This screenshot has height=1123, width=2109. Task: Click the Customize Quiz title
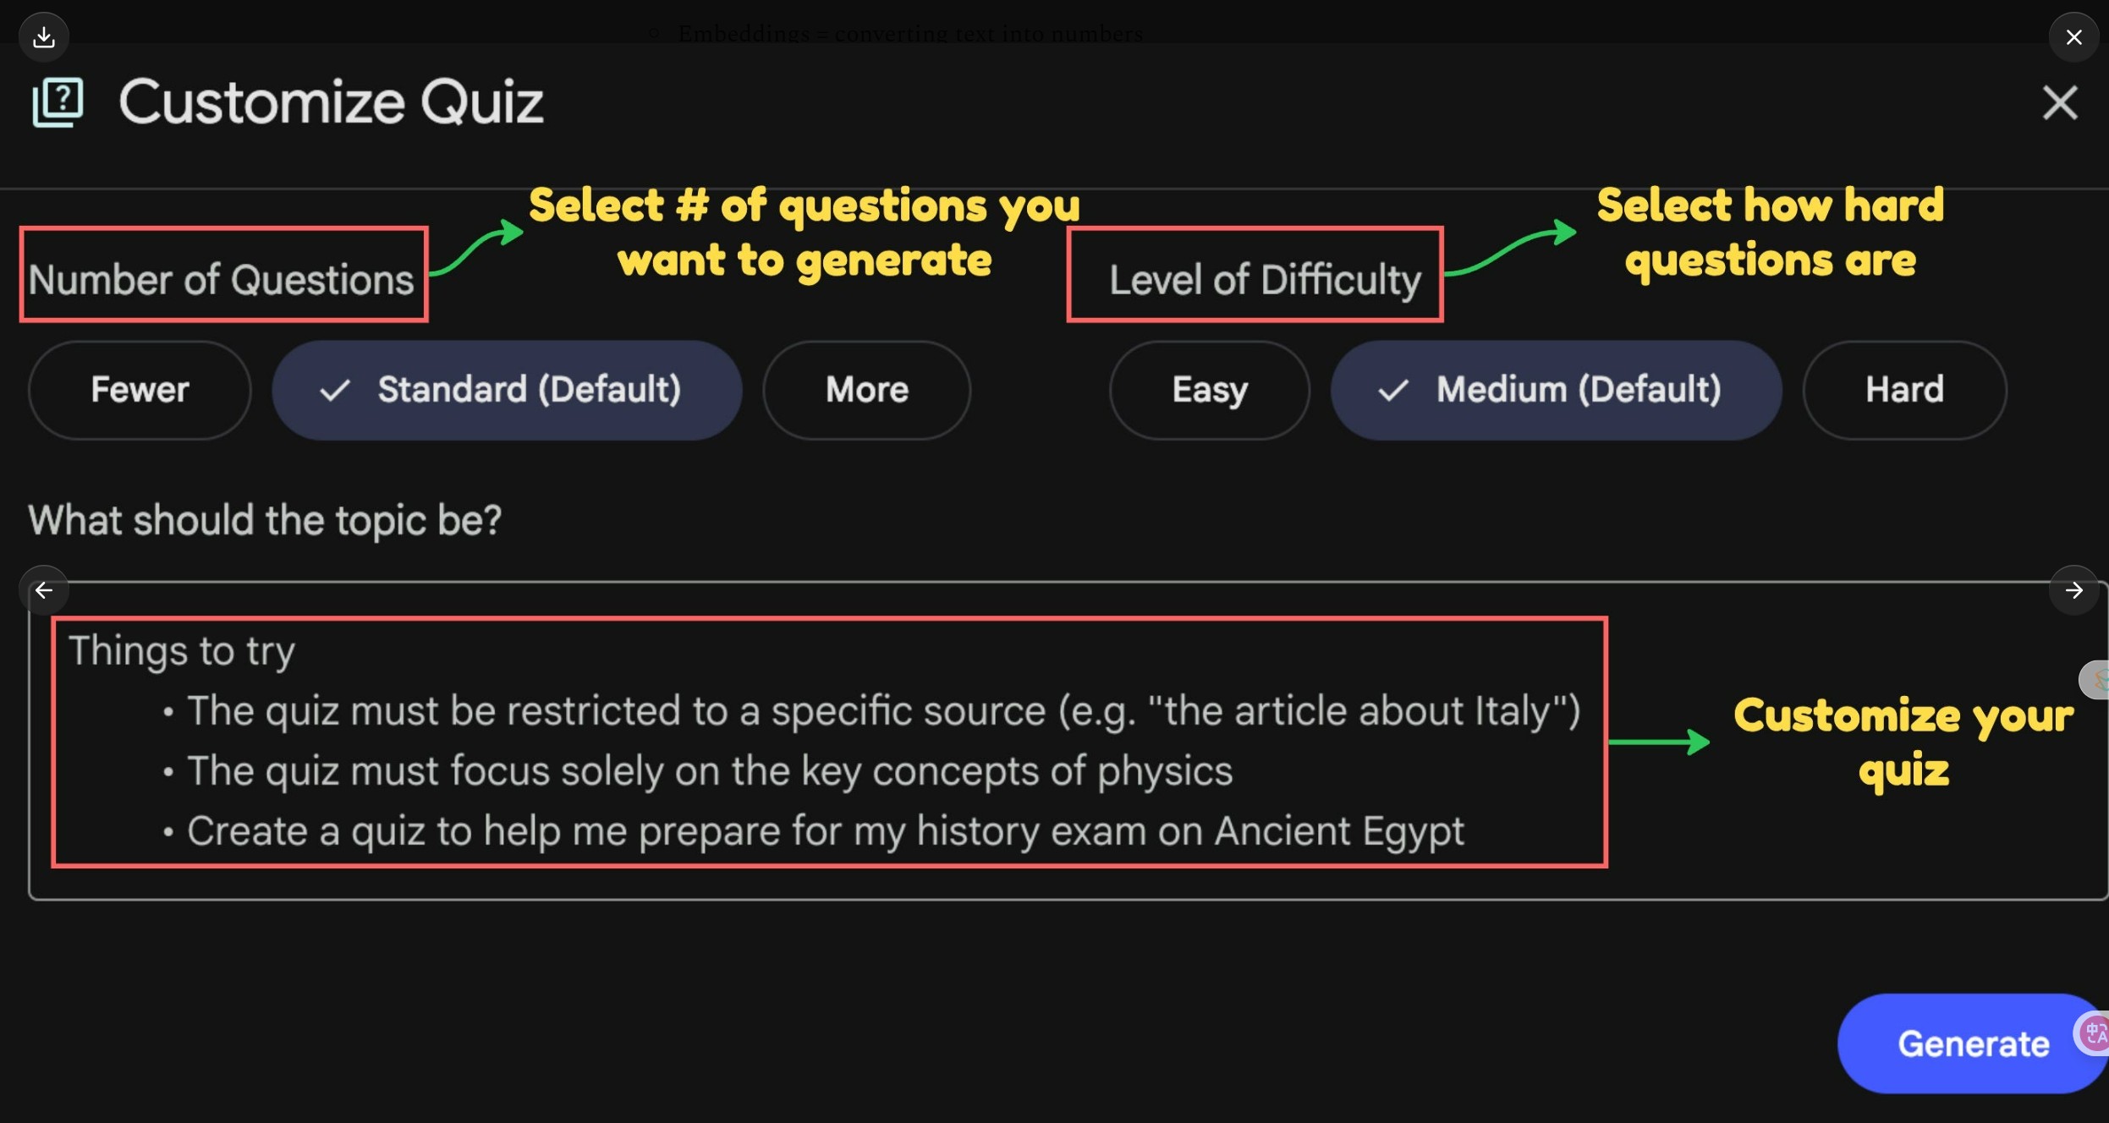[331, 102]
